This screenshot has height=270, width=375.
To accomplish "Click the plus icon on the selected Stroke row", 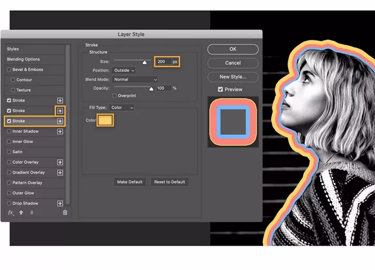I will pos(60,121).
